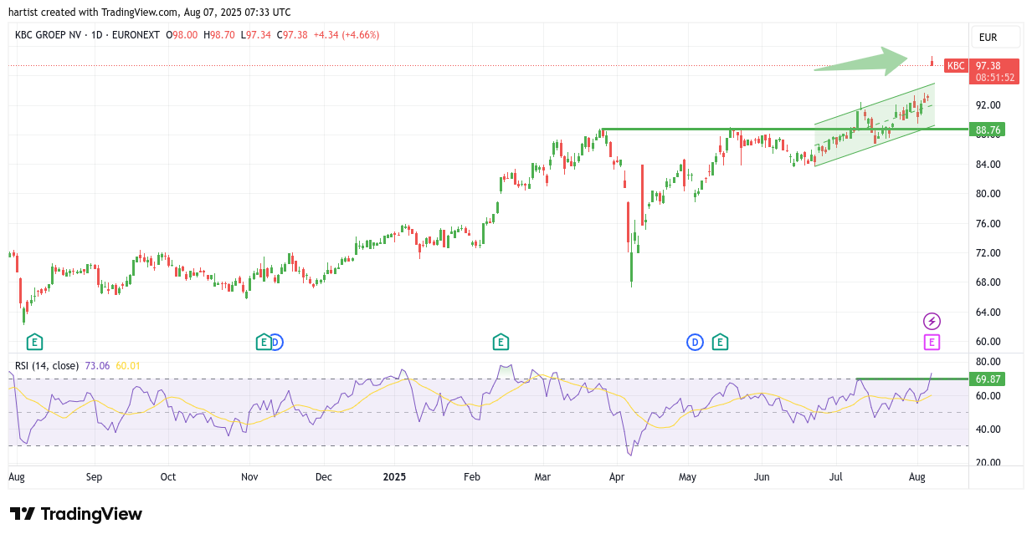Click the Jul label on the time axis
Viewport: 1032px width, 539px height.
click(835, 477)
